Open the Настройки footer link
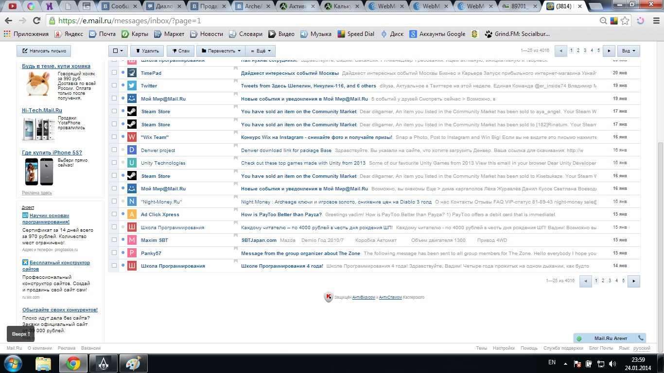The image size is (664, 373). click(x=504, y=348)
